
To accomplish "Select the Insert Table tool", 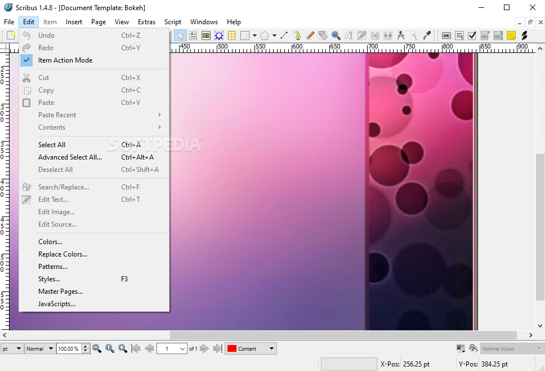I will tap(231, 36).
